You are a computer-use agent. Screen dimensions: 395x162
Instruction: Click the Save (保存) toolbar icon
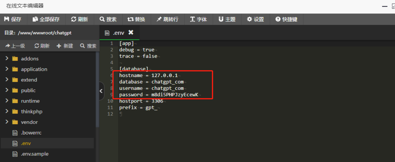[6, 19]
